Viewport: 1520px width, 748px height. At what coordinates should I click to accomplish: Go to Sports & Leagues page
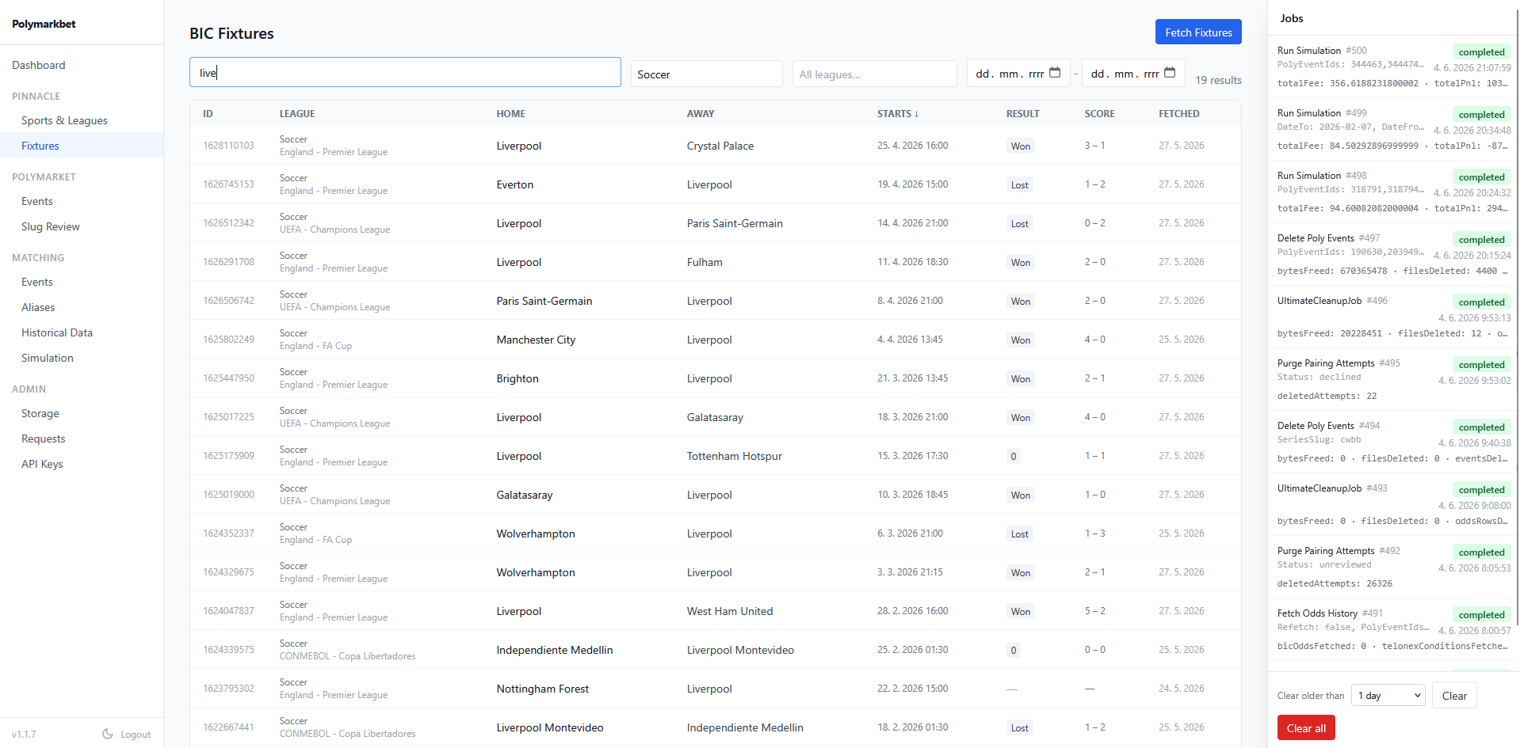[64, 120]
